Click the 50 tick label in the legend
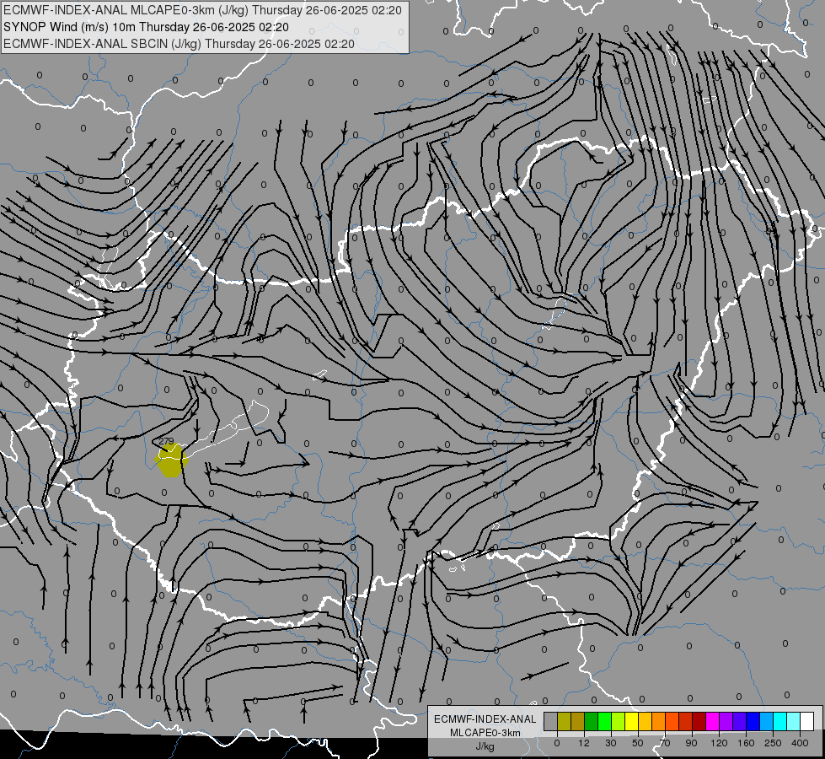 coord(638,743)
